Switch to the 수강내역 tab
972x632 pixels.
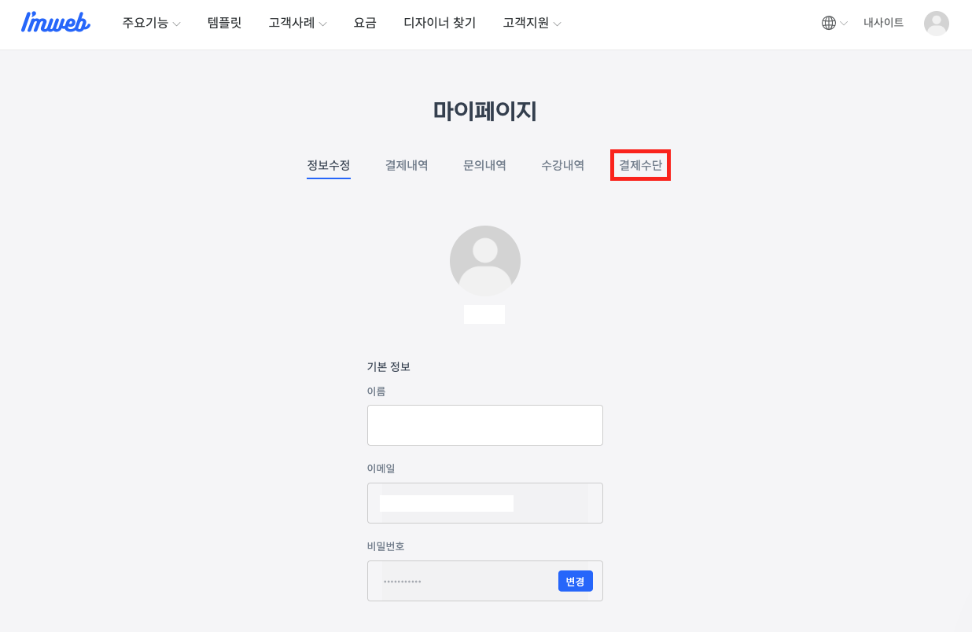(562, 165)
